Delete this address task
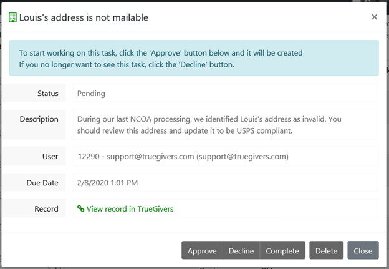 pos(326,251)
